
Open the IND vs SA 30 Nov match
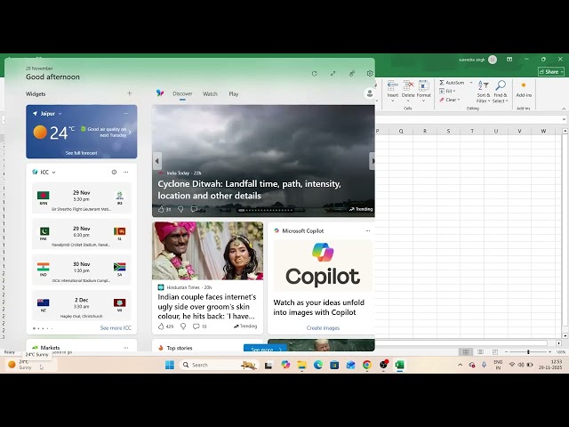pyautogui.click(x=81, y=270)
